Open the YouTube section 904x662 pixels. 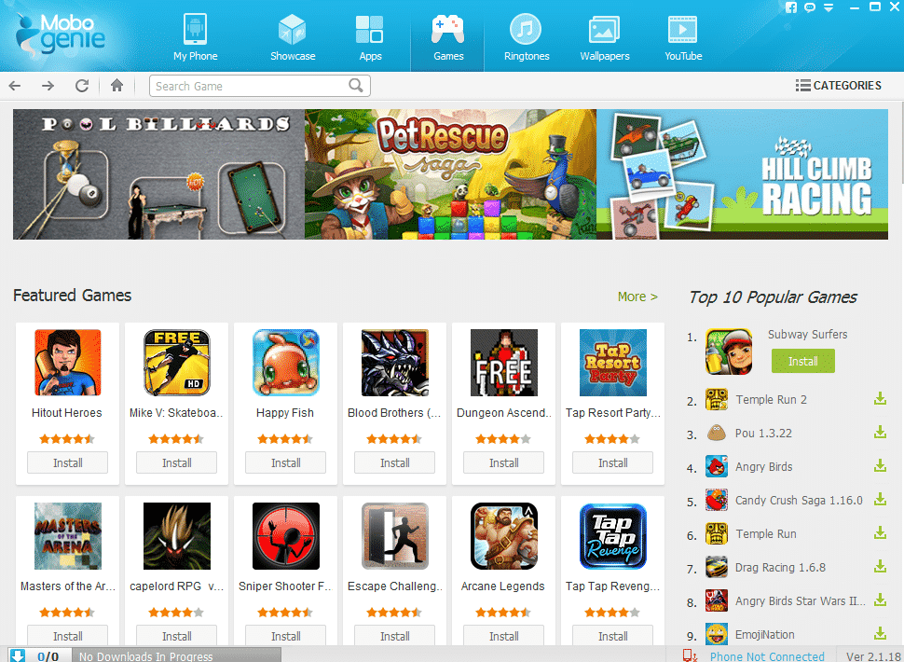(683, 36)
